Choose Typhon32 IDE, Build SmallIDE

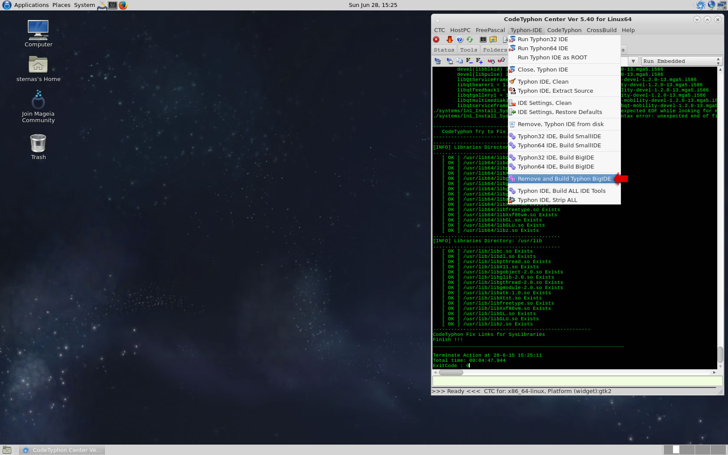click(x=564, y=136)
